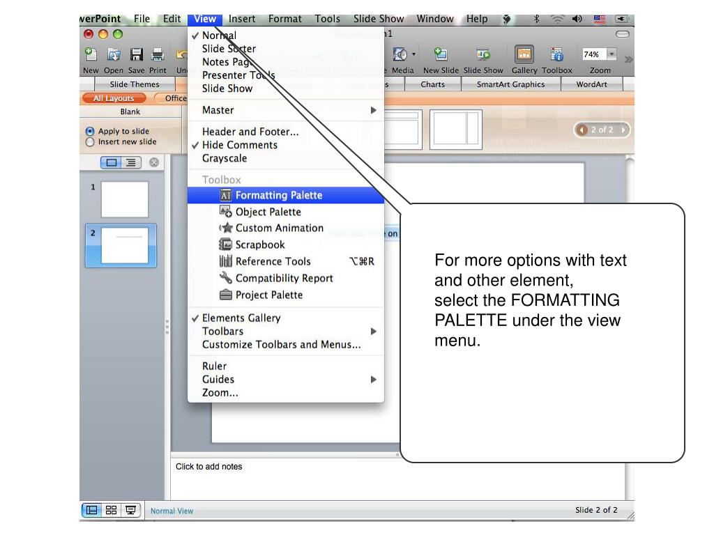The height and width of the screenshot is (535, 714).
Task: Switch to normal view using status bar icon
Action: pyautogui.click(x=91, y=510)
